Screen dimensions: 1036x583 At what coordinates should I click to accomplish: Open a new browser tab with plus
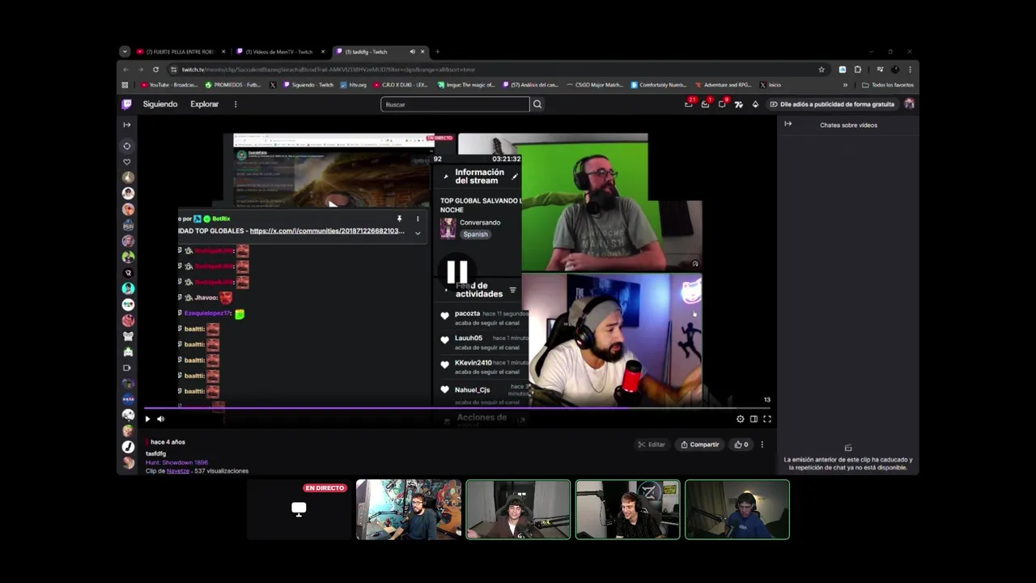pyautogui.click(x=437, y=52)
